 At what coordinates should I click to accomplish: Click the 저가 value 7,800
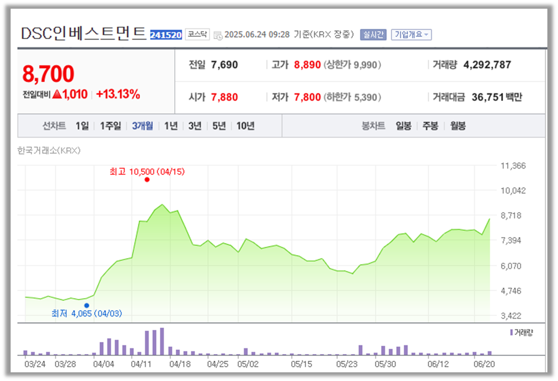(x=307, y=98)
